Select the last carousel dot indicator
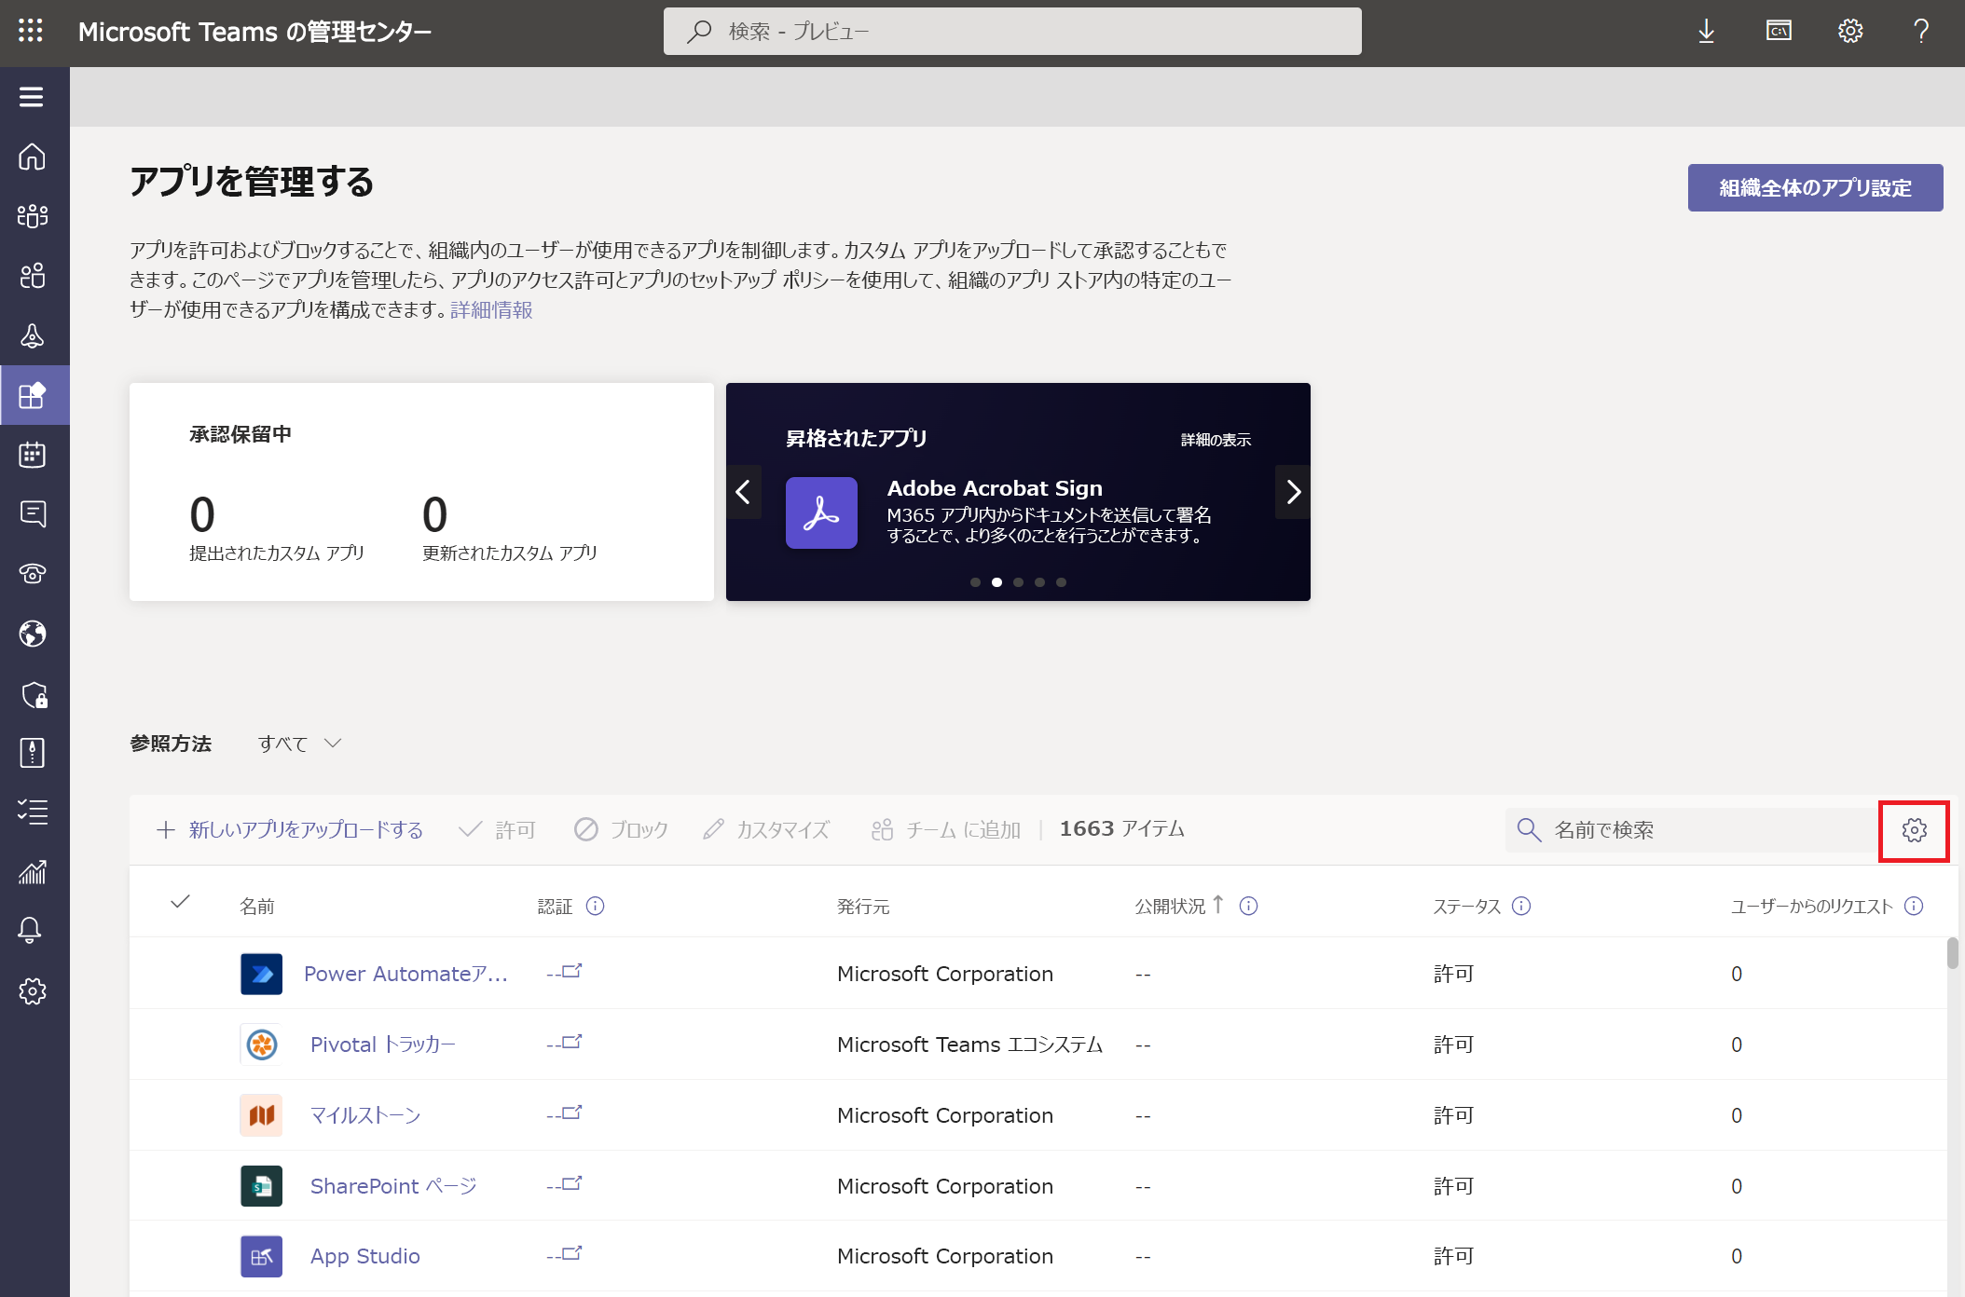Image resolution: width=1965 pixels, height=1297 pixels. pos(1061,582)
